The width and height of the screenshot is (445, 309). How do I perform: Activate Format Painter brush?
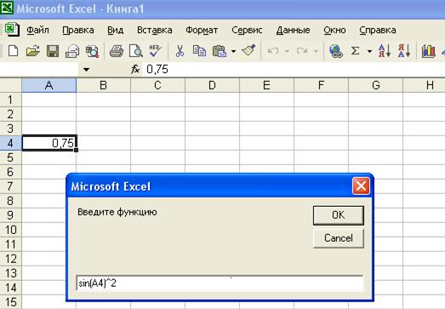[x=249, y=50]
